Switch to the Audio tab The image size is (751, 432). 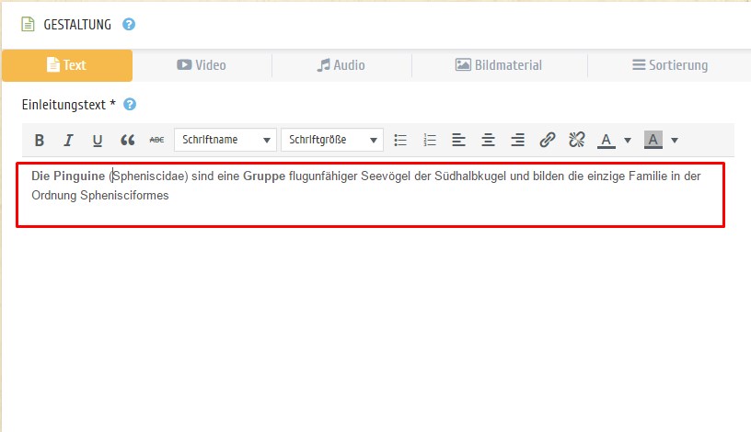tap(341, 65)
